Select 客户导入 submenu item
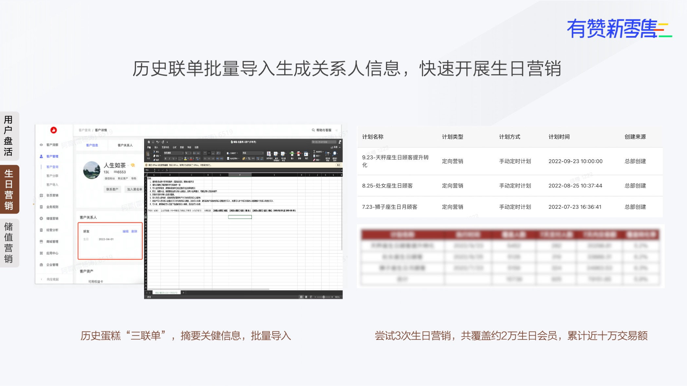Image resolution: width=687 pixels, height=386 pixels. pos(52,184)
